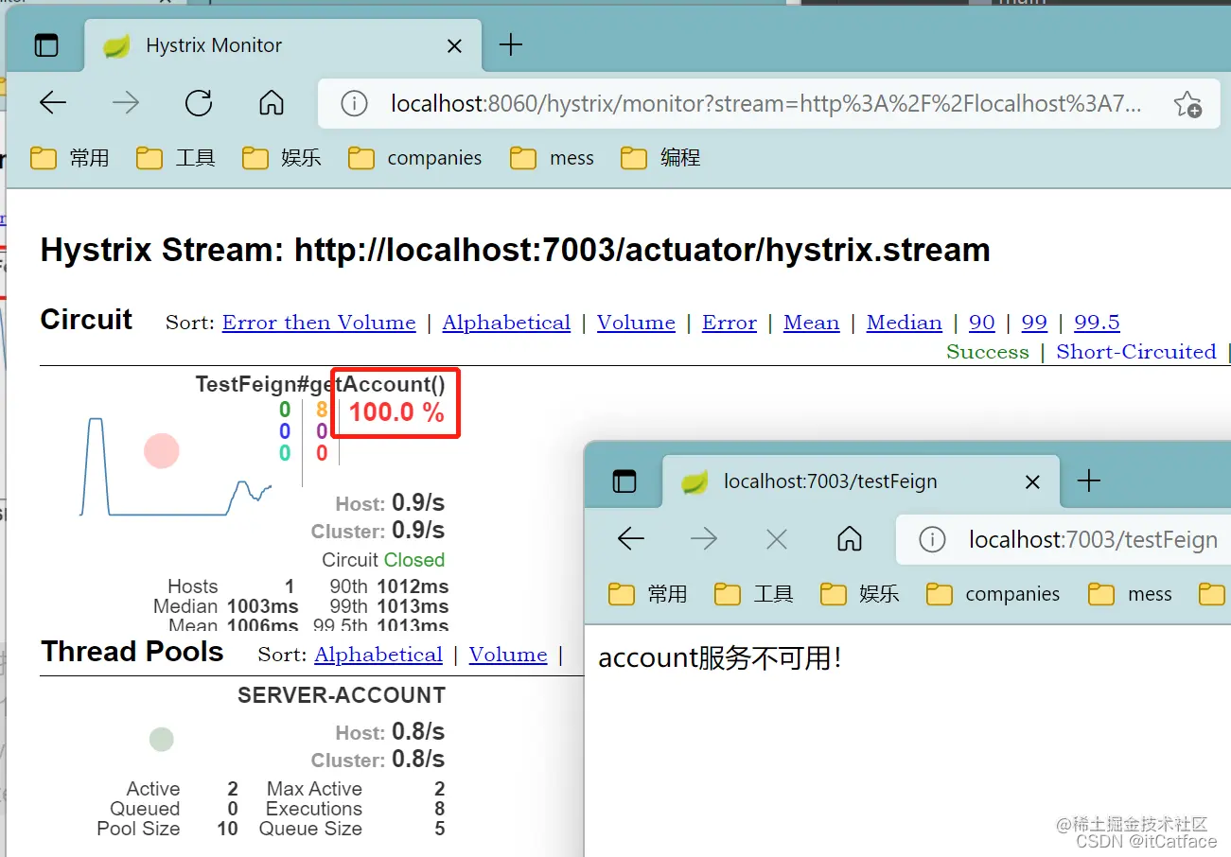
Task: Click the Success legend label
Action: pyautogui.click(x=987, y=352)
